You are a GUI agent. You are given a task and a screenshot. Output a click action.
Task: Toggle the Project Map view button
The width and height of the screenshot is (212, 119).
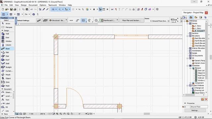click(x=191, y=17)
